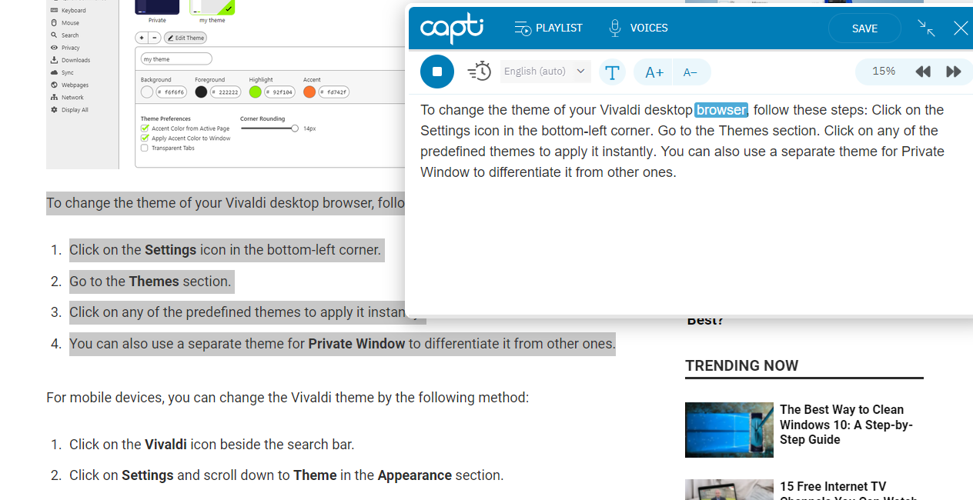973x500 pixels.
Task: Click the 'Vivaldi' bold text in mobile steps
Action: (x=166, y=445)
